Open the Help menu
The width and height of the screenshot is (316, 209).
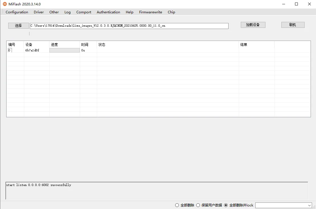[x=129, y=12]
